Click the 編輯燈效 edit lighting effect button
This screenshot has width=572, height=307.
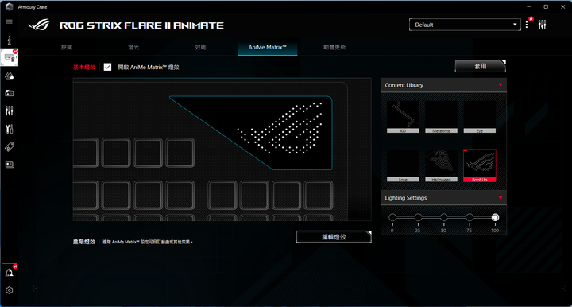click(x=334, y=236)
